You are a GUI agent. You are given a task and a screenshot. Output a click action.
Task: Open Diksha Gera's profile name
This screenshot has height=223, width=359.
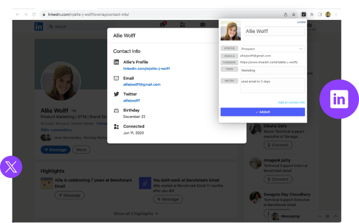point(275,126)
